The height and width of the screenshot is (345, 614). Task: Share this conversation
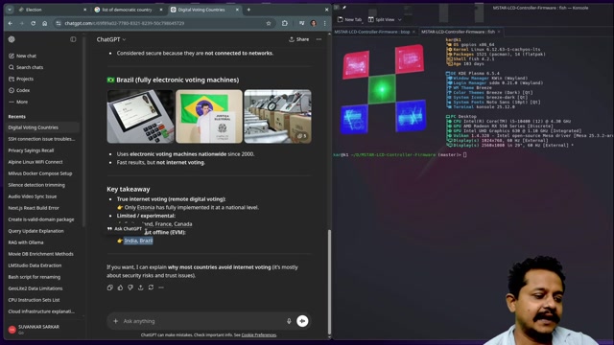click(x=298, y=39)
